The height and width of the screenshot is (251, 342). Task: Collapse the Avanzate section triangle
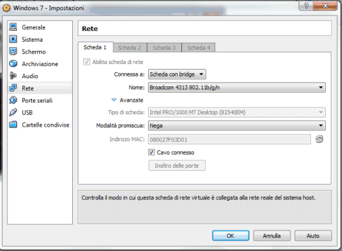(x=114, y=100)
